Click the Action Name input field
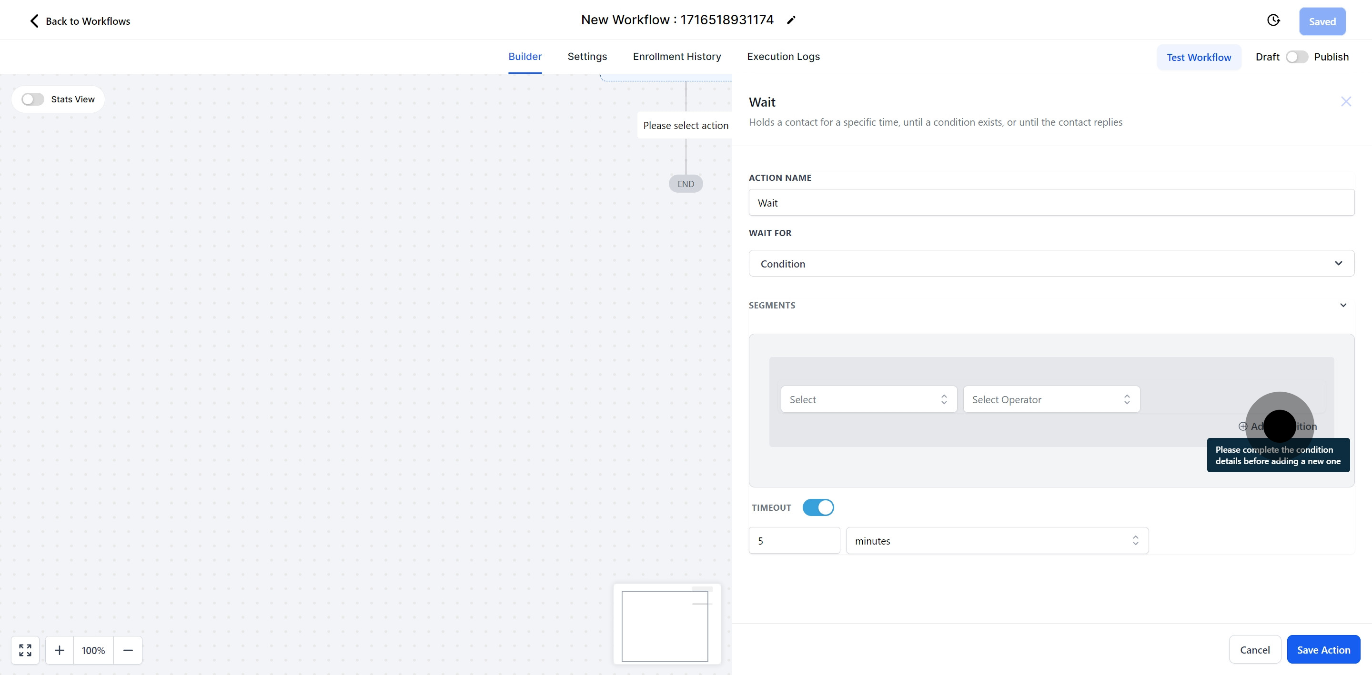The image size is (1372, 675). coord(1051,203)
